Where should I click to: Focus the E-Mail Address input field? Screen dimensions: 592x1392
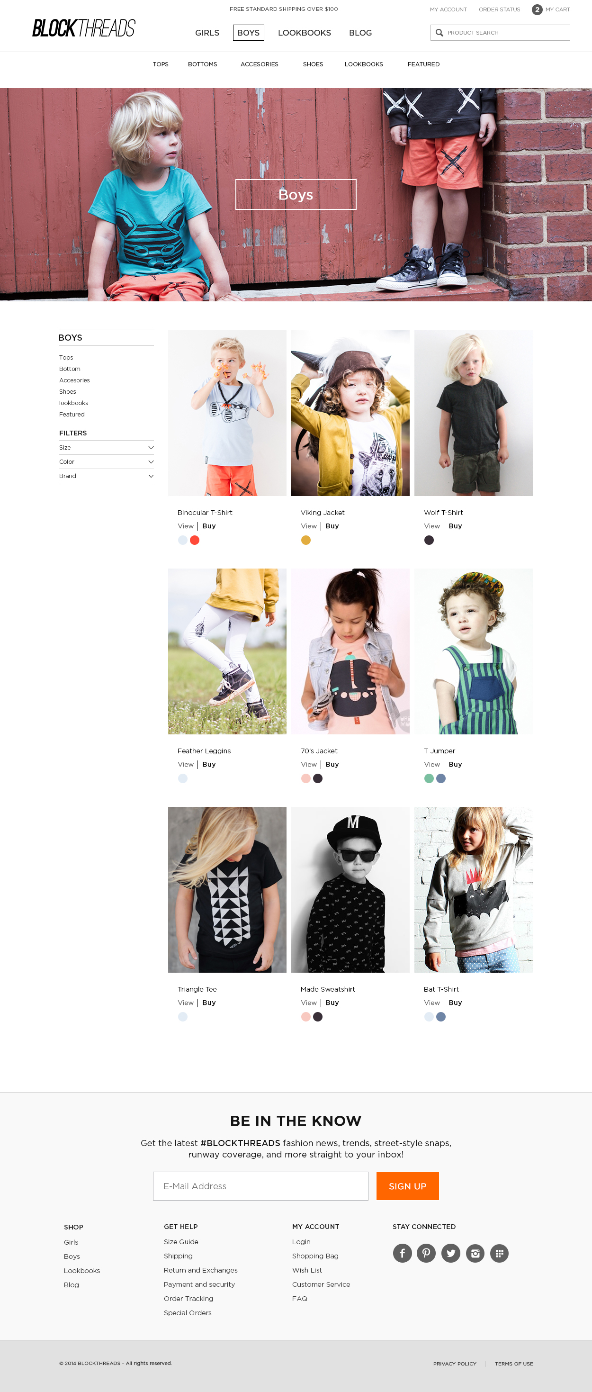[260, 1185]
